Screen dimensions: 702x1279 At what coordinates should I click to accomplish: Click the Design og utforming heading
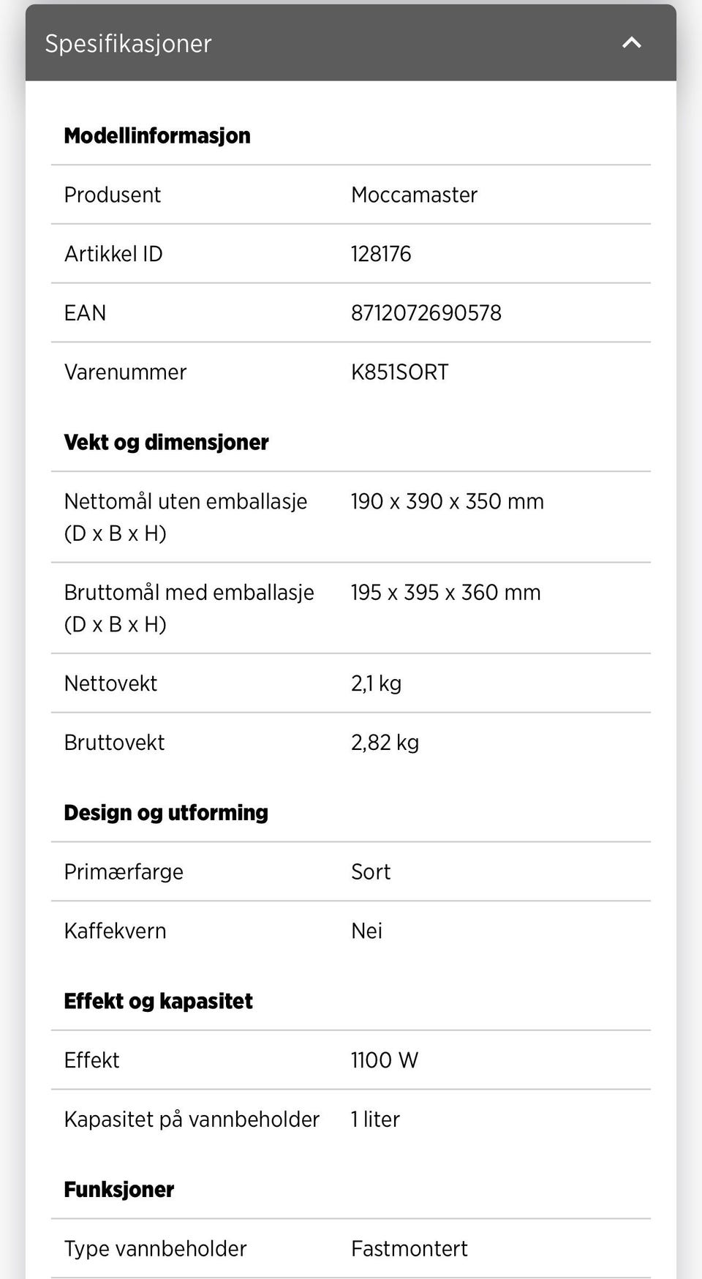pyautogui.click(x=166, y=812)
